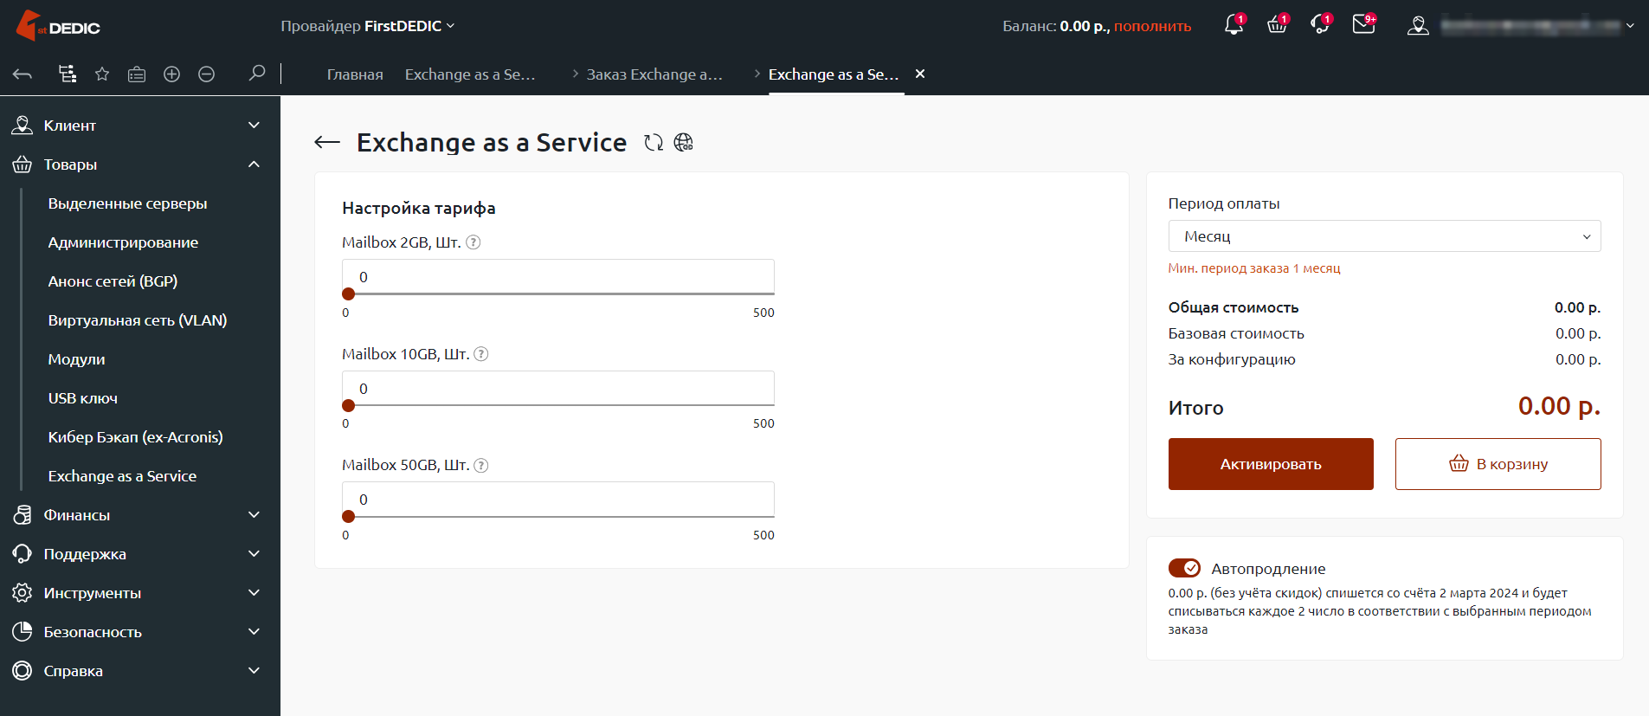1649x716 pixels.
Task: Click the Активировать button
Action: tap(1271, 464)
